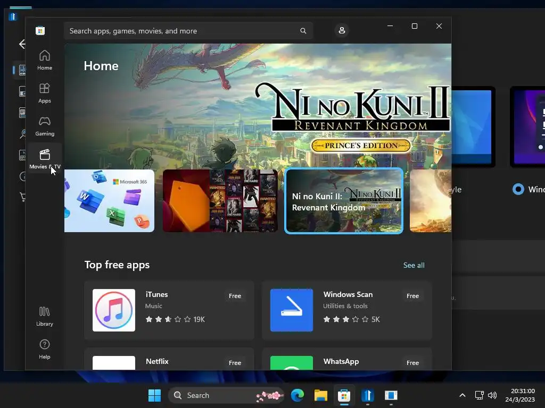Image resolution: width=545 pixels, height=408 pixels.
Task: Click the Microsoft Store taskbar icon
Action: coord(344,395)
